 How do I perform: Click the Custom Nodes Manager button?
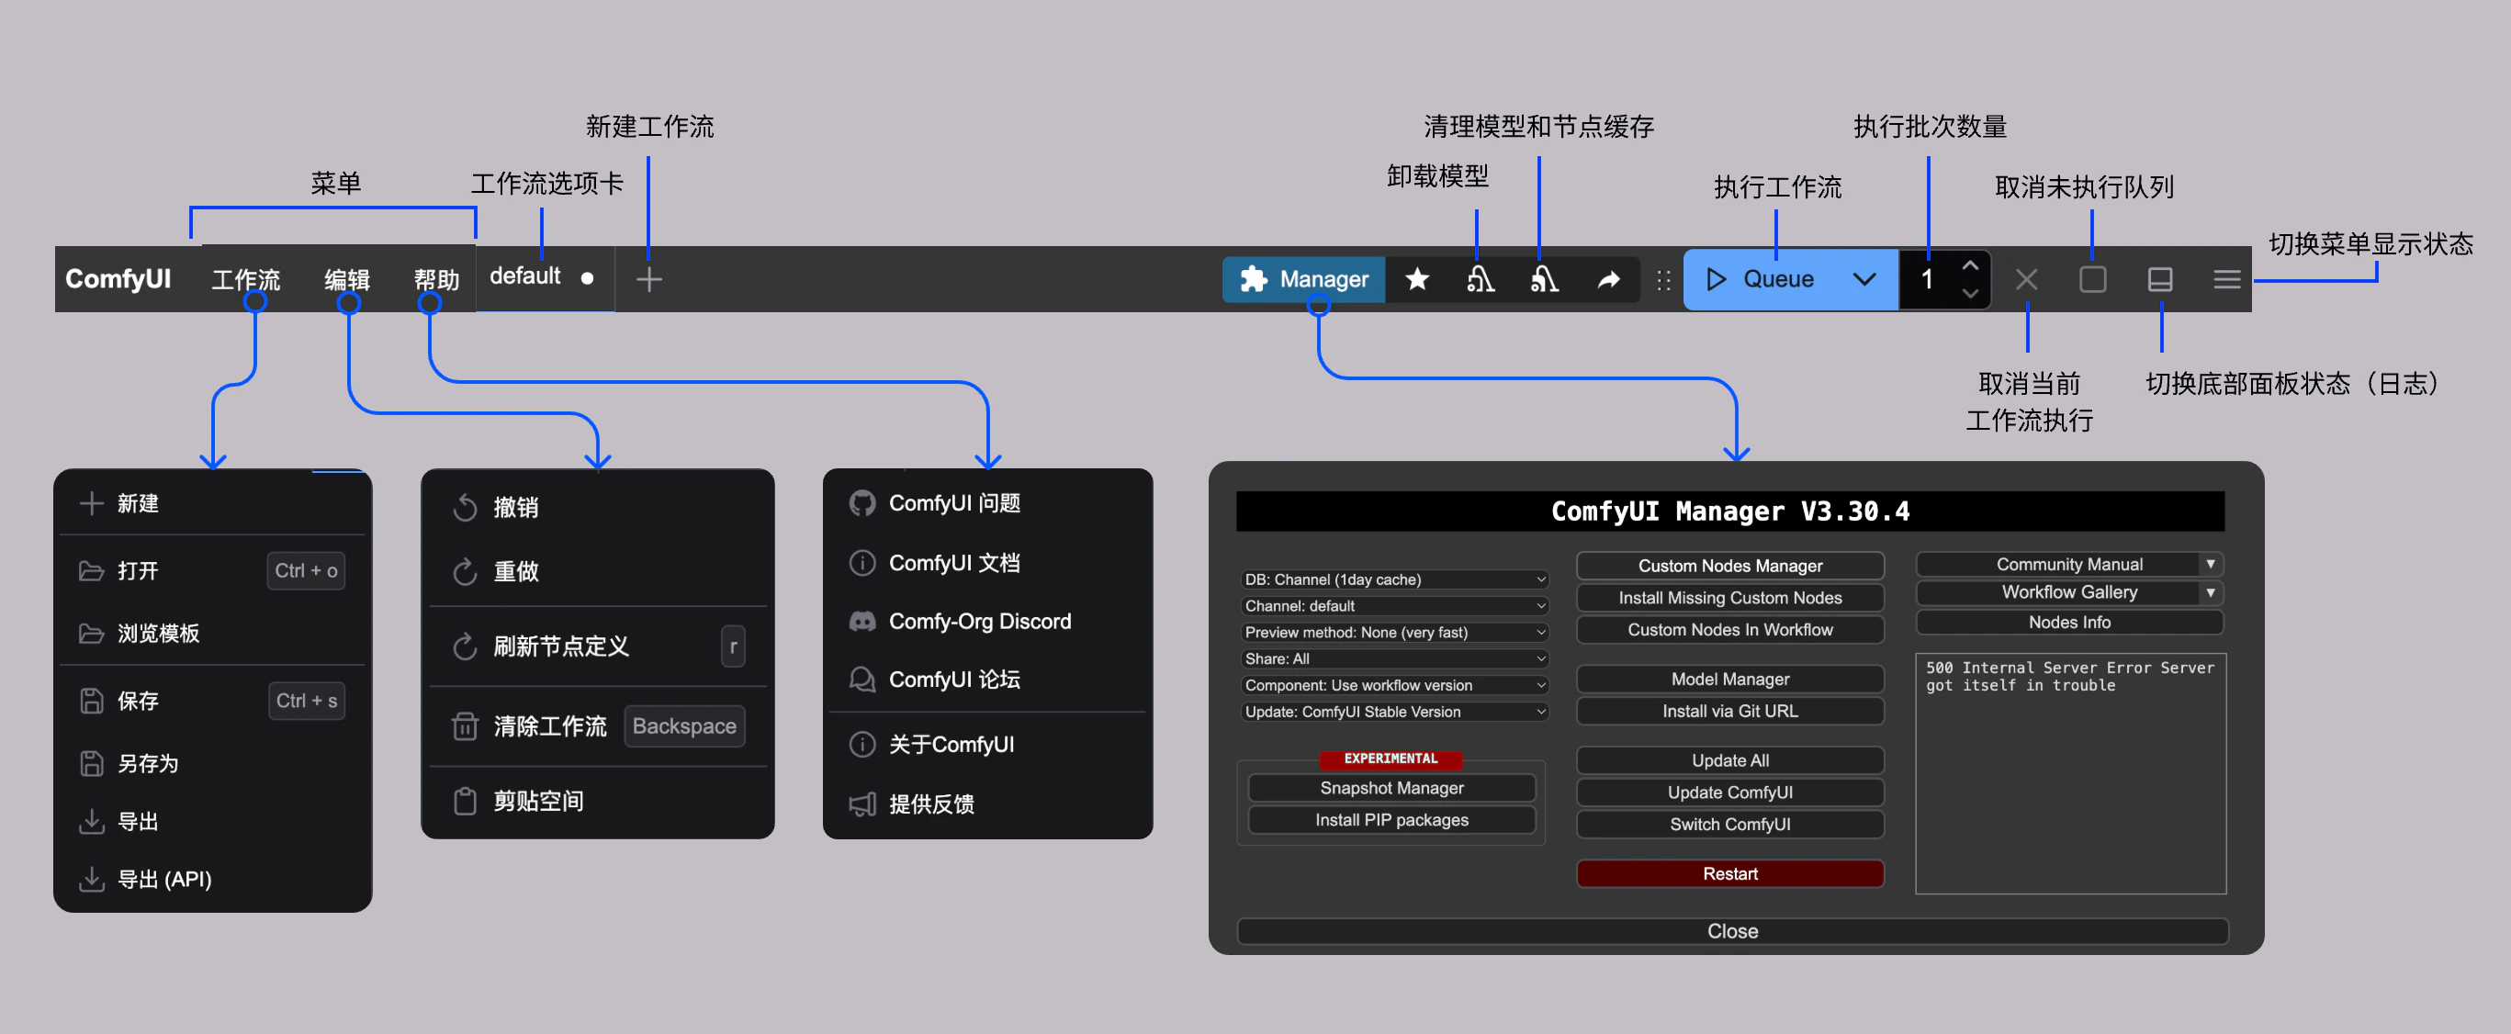click(x=1729, y=566)
